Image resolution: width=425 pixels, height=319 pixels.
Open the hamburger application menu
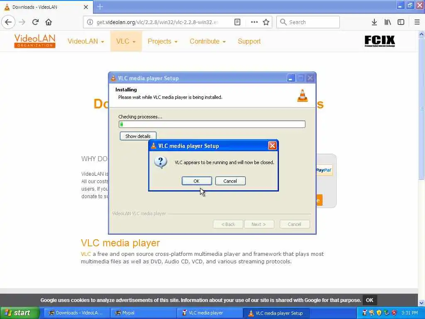pos(417,22)
